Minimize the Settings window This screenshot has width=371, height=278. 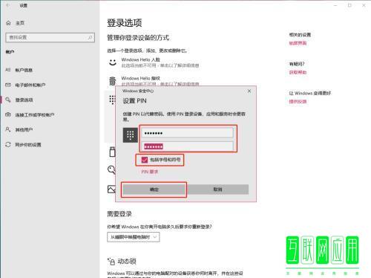coord(335,5)
